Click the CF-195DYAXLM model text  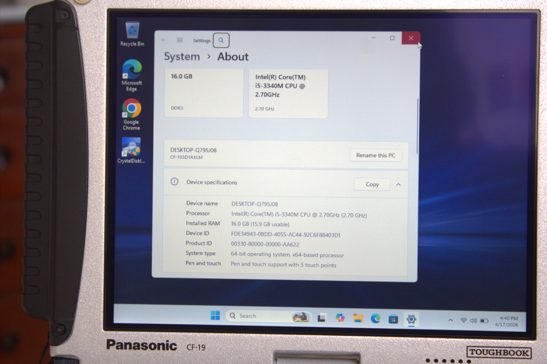click(186, 157)
